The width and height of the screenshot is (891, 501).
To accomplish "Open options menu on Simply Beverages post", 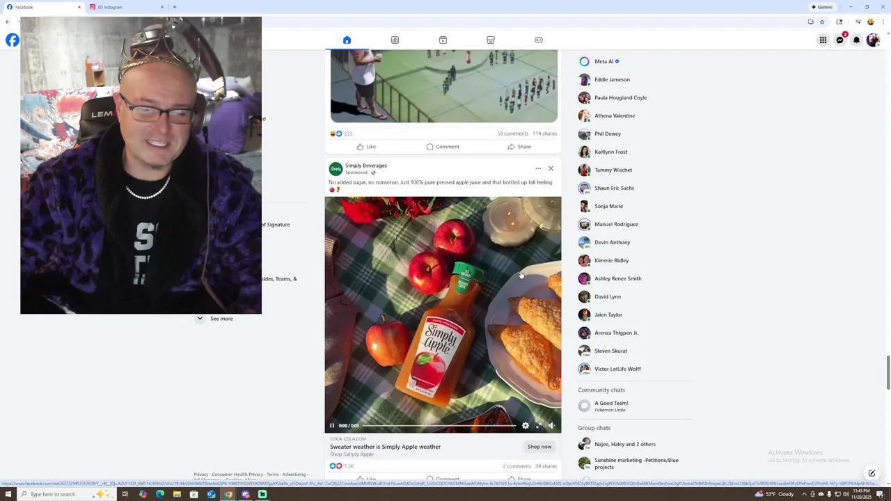I will [x=538, y=168].
